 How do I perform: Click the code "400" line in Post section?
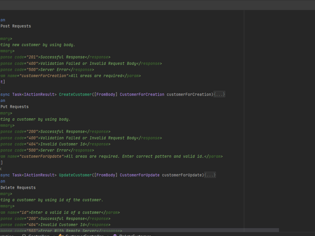point(81,64)
